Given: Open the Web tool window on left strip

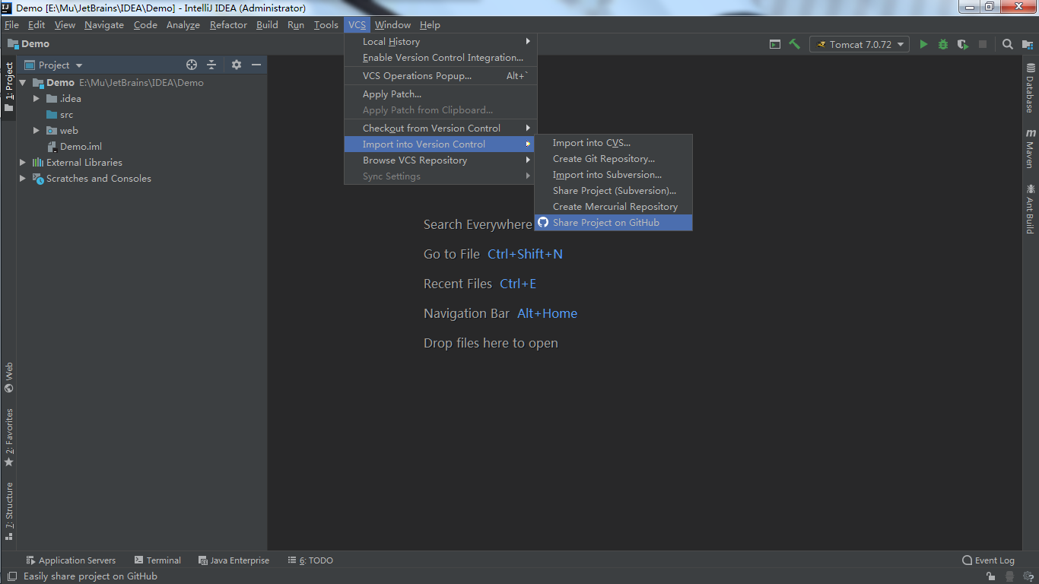Looking at the screenshot, I should tap(8, 377).
